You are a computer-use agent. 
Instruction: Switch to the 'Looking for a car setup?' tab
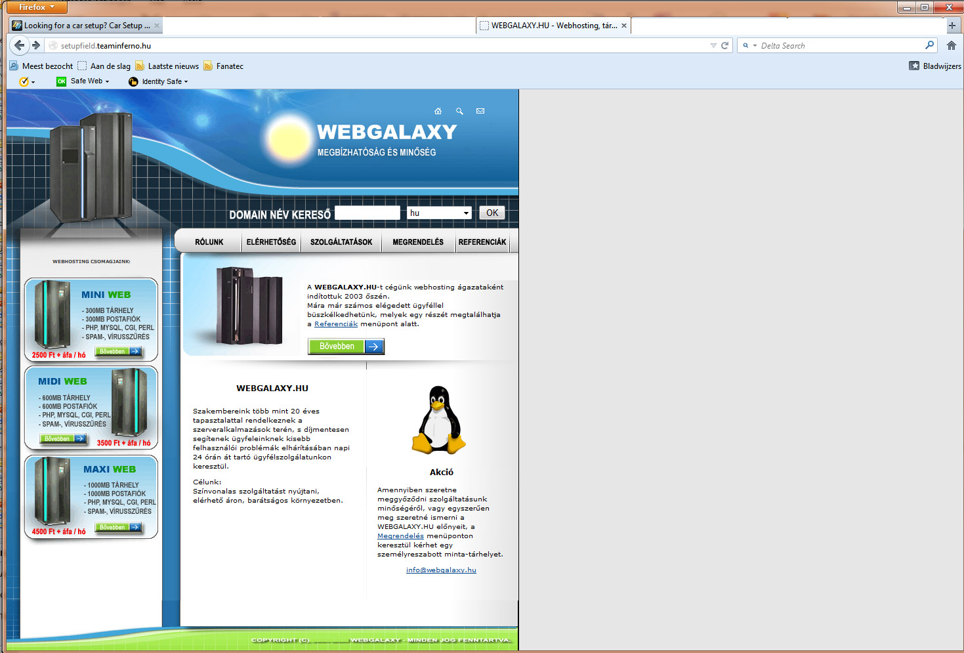[86, 26]
